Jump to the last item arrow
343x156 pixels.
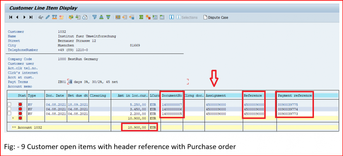pyautogui.click(x=31, y=17)
